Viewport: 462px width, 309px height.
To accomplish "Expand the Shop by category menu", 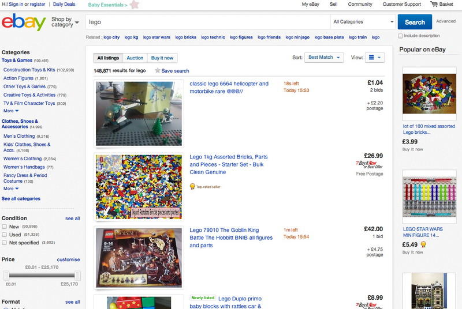I will [x=65, y=22].
